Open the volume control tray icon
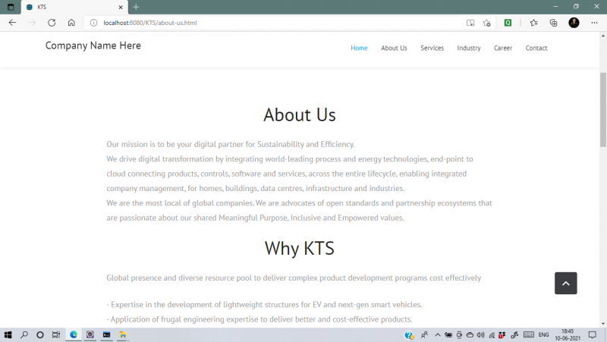 click(x=481, y=335)
